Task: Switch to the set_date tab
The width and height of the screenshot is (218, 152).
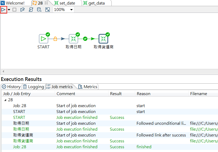Action: [67, 3]
